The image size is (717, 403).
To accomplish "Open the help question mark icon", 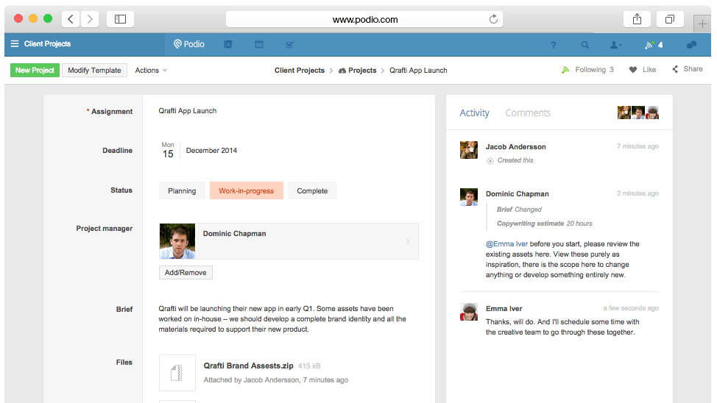I will [554, 45].
